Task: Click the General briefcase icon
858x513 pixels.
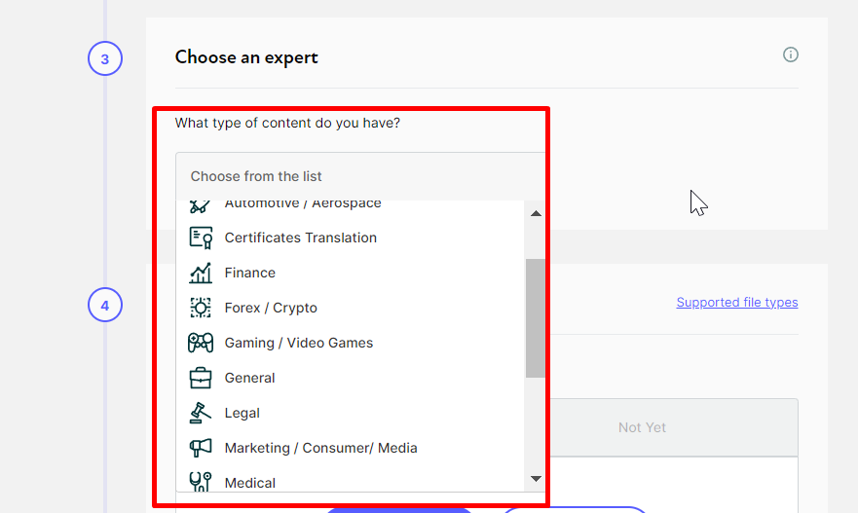Action: pyautogui.click(x=201, y=378)
